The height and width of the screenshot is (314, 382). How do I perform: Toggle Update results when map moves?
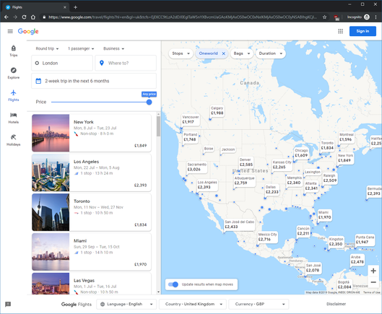tap(173, 284)
